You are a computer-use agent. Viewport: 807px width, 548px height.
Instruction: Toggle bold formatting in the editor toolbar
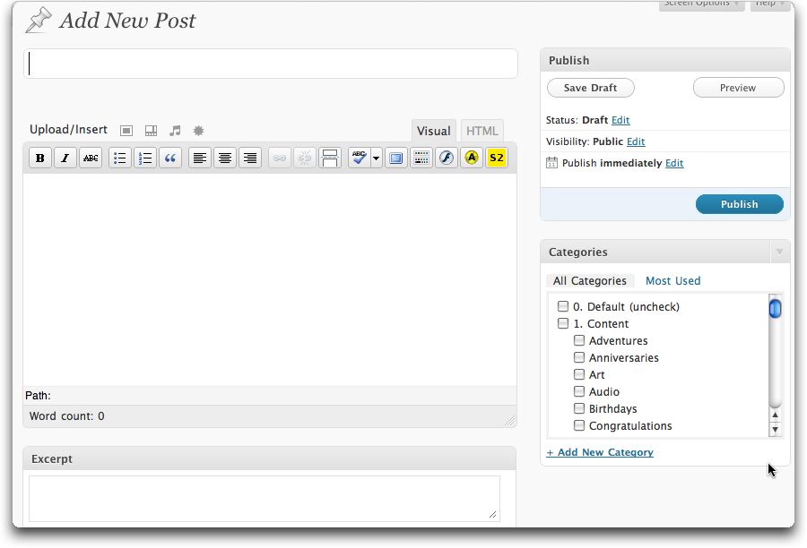point(39,158)
